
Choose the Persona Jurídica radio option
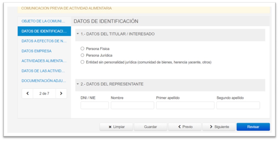click(x=82, y=55)
